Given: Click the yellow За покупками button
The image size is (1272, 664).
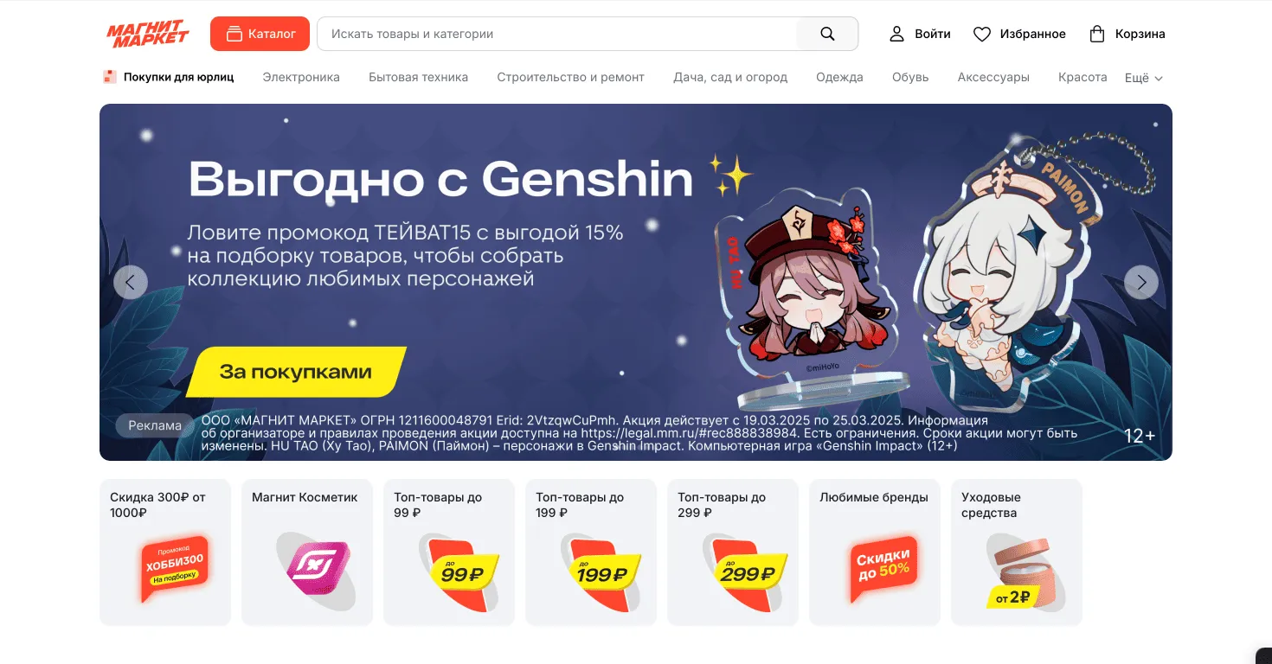Looking at the screenshot, I should point(296,372).
